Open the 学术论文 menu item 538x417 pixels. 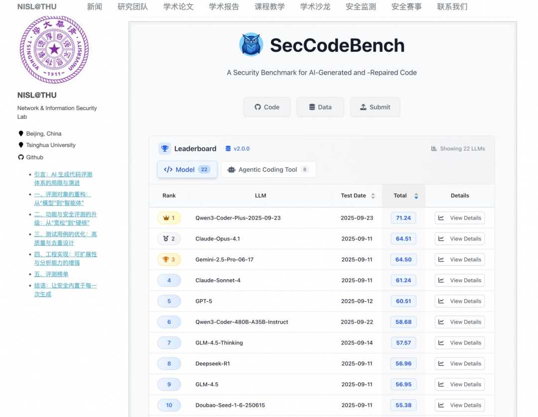coord(178,7)
